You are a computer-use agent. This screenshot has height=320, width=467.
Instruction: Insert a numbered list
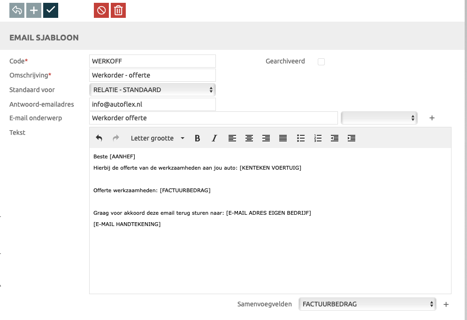coord(318,138)
